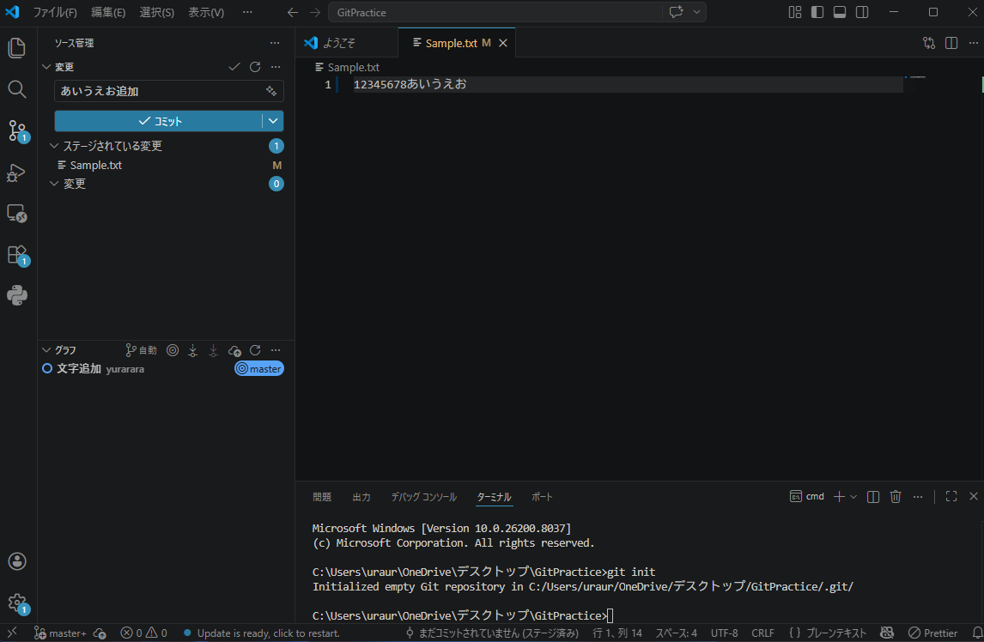Open the Explorer view in activity bar
The image size is (984, 642).
pyautogui.click(x=17, y=48)
